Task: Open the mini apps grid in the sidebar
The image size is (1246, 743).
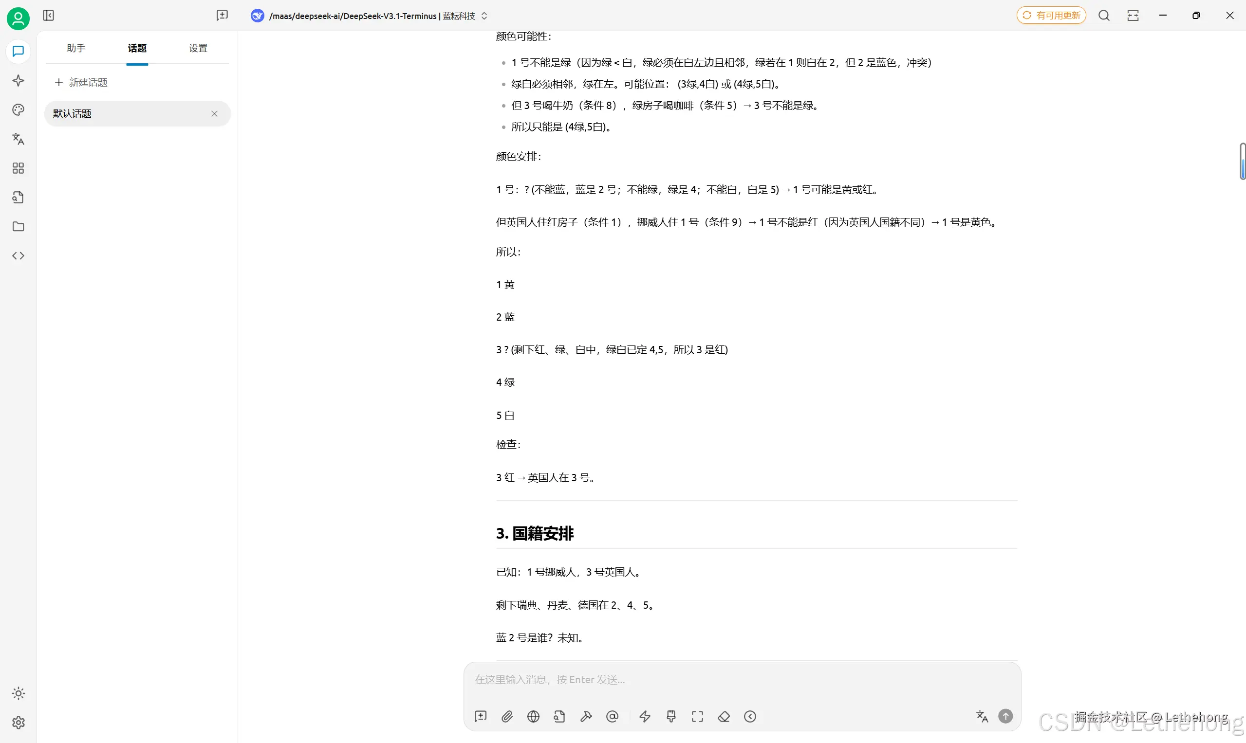Action: coord(18,168)
